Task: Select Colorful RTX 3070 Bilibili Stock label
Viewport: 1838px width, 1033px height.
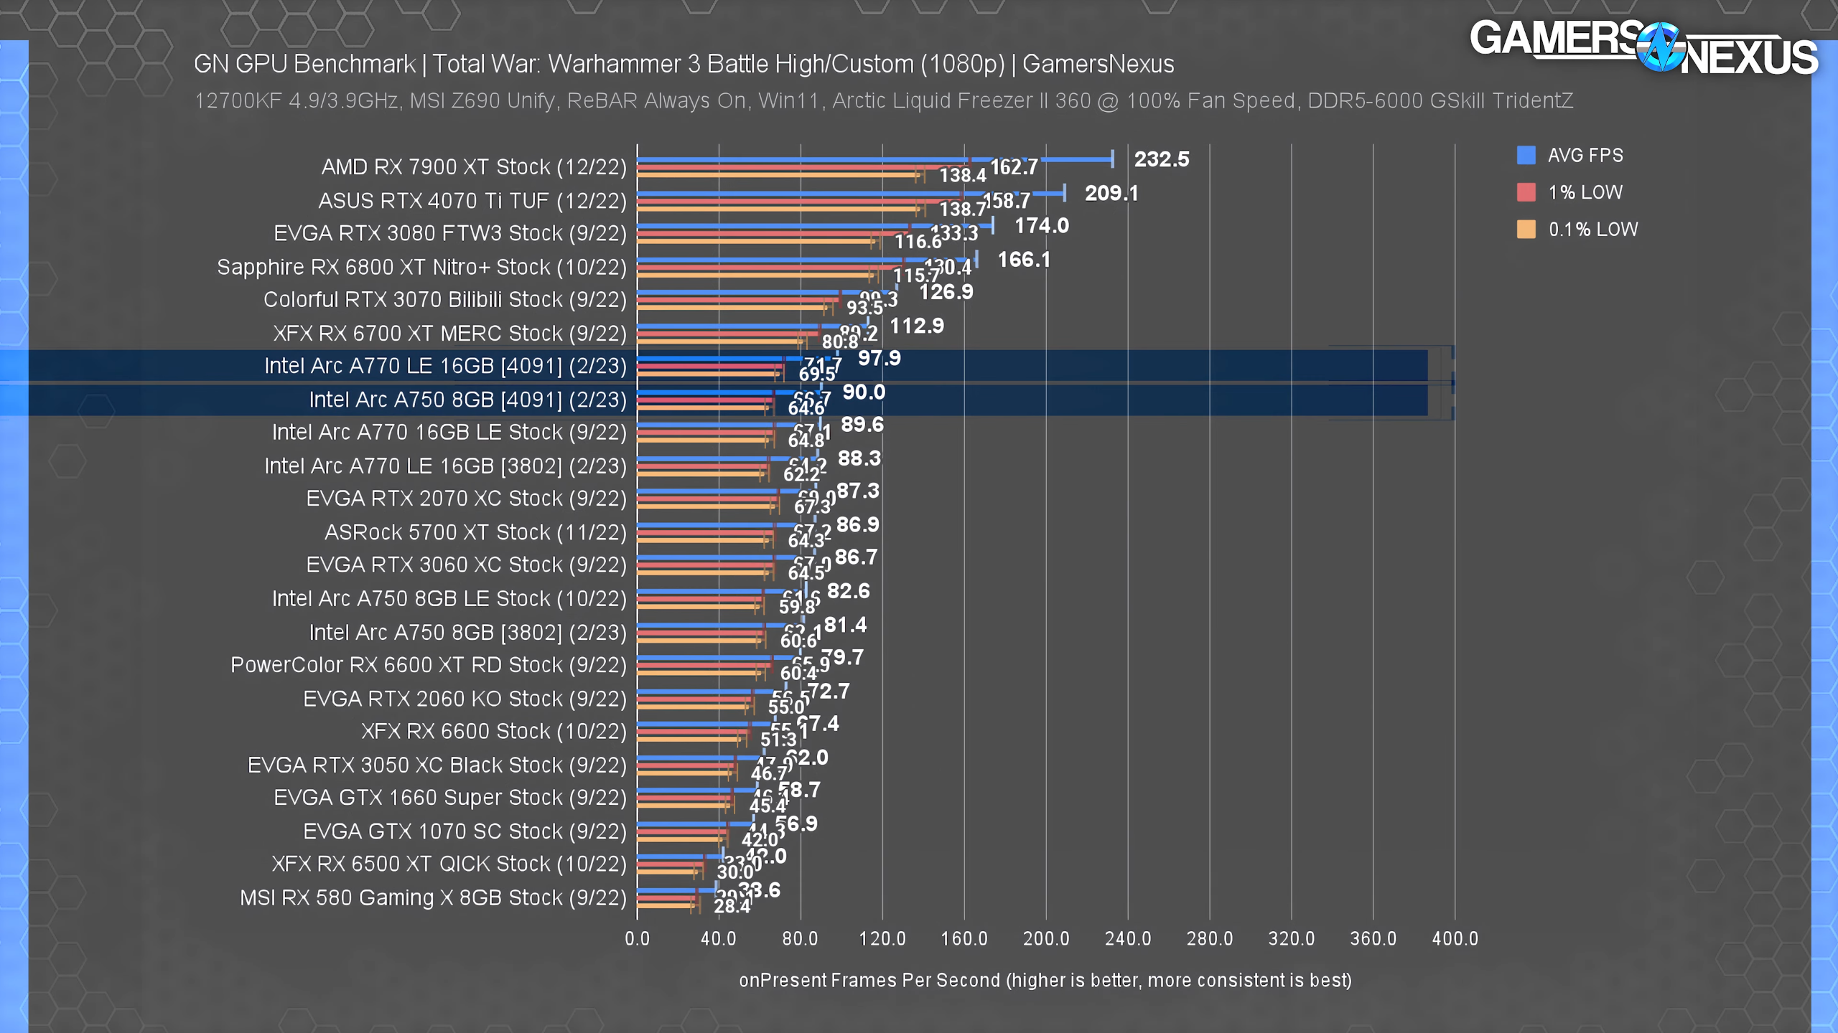Action: click(x=445, y=300)
